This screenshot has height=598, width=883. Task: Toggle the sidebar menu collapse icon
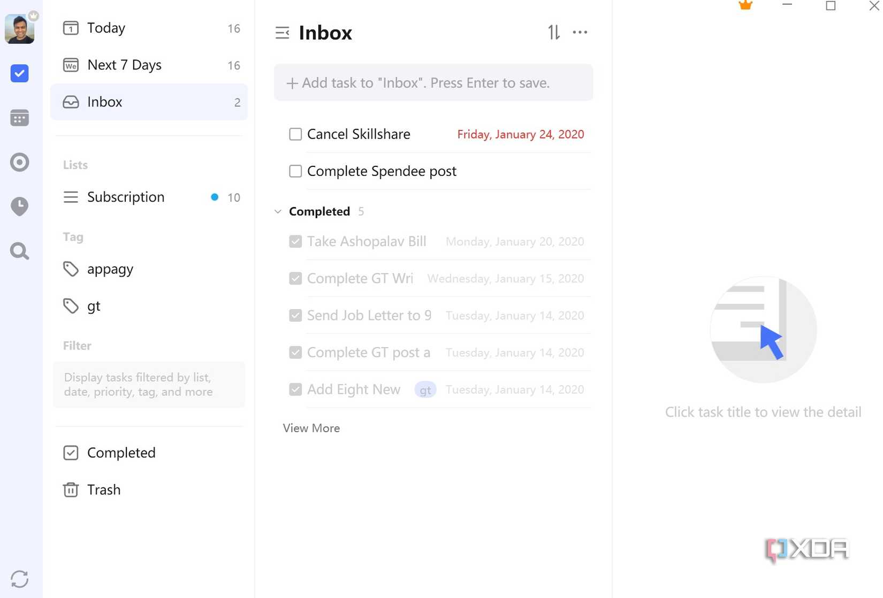[x=282, y=33]
